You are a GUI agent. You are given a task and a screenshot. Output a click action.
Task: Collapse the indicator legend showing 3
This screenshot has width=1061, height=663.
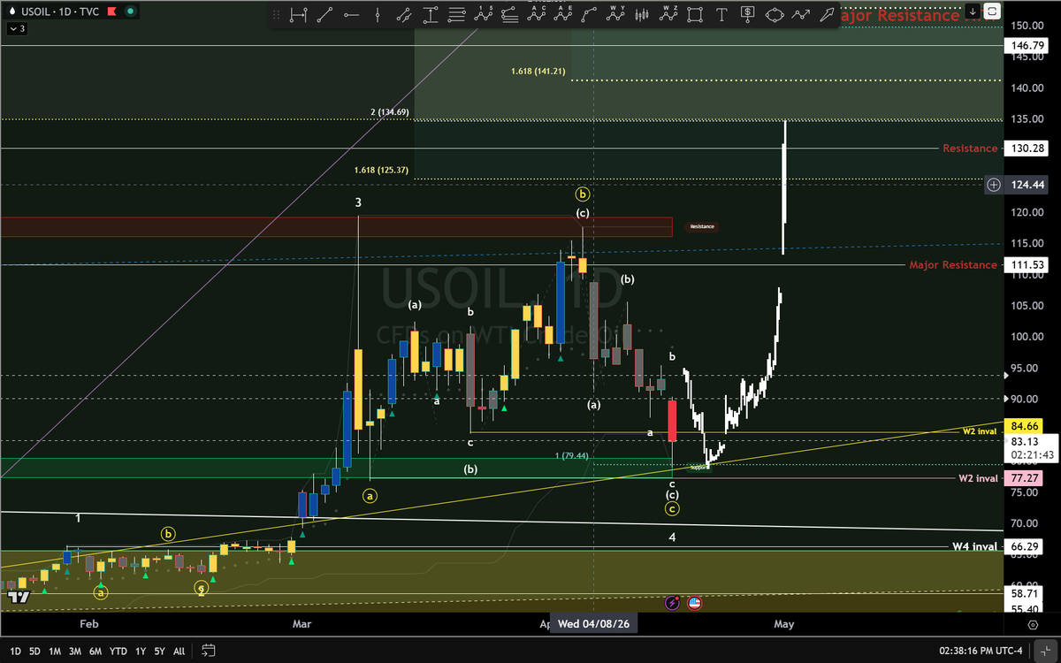(17, 29)
